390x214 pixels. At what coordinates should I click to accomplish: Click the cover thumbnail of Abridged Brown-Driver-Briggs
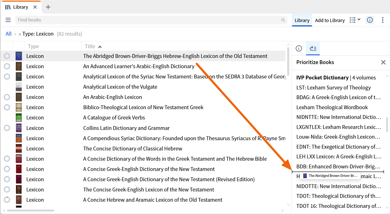[19, 56]
